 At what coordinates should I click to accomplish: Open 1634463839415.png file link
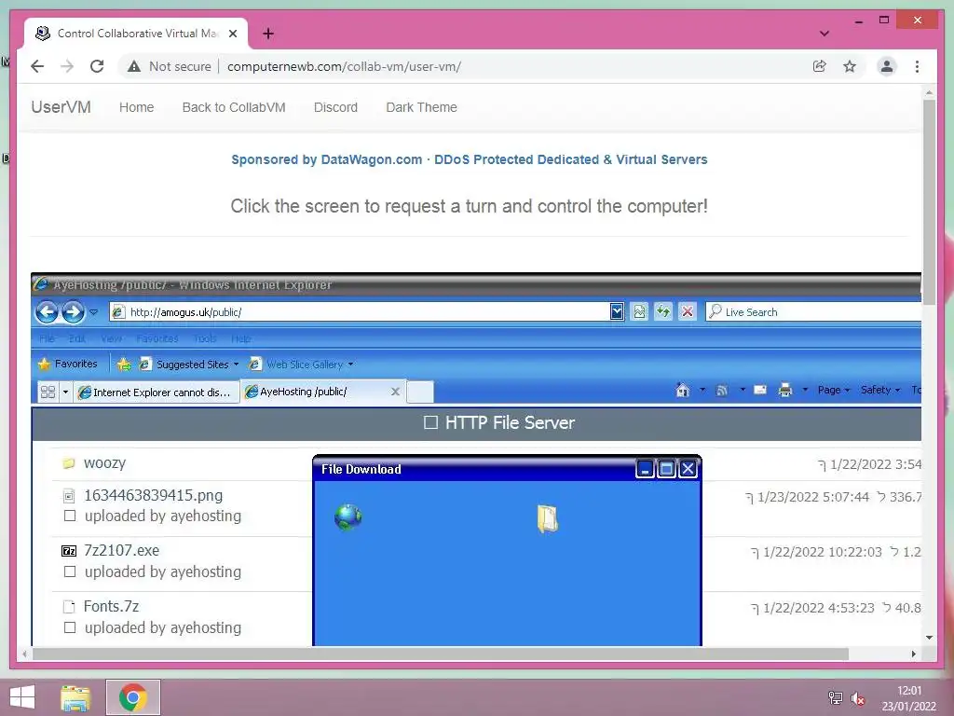coord(154,495)
